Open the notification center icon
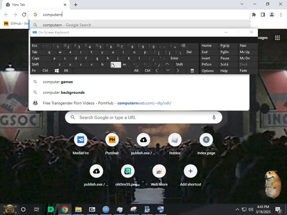 pos(278,210)
